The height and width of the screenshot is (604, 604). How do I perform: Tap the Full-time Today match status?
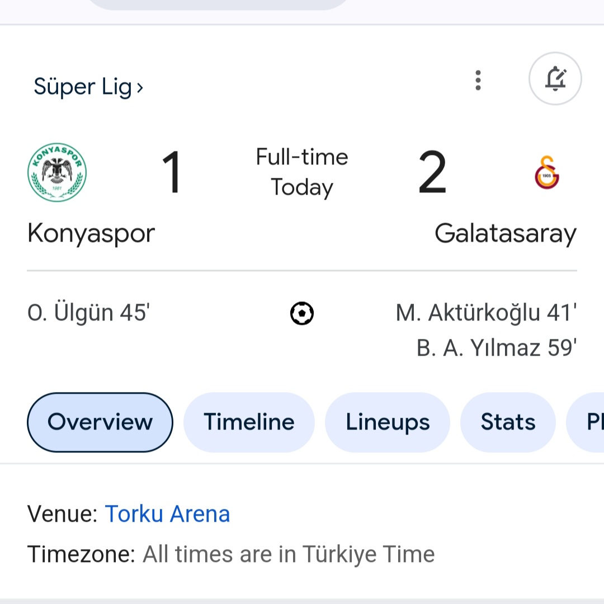(x=302, y=172)
